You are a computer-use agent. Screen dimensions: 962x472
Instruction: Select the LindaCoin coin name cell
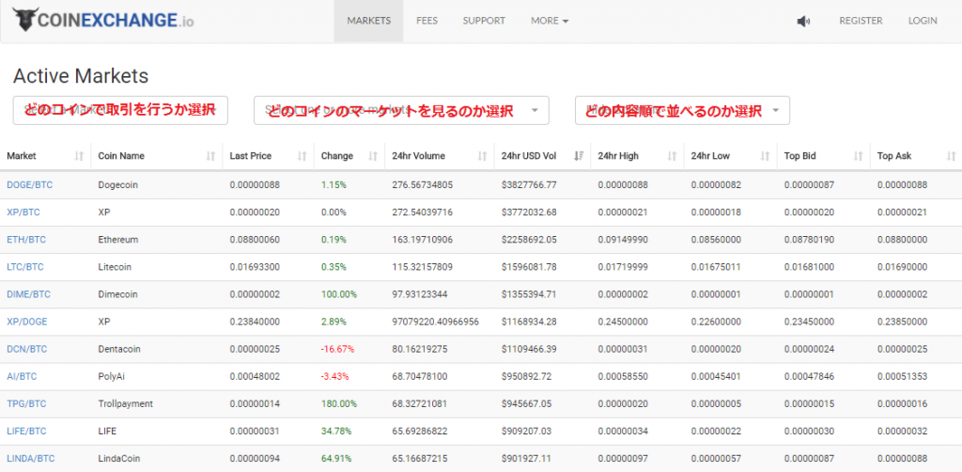(x=117, y=459)
